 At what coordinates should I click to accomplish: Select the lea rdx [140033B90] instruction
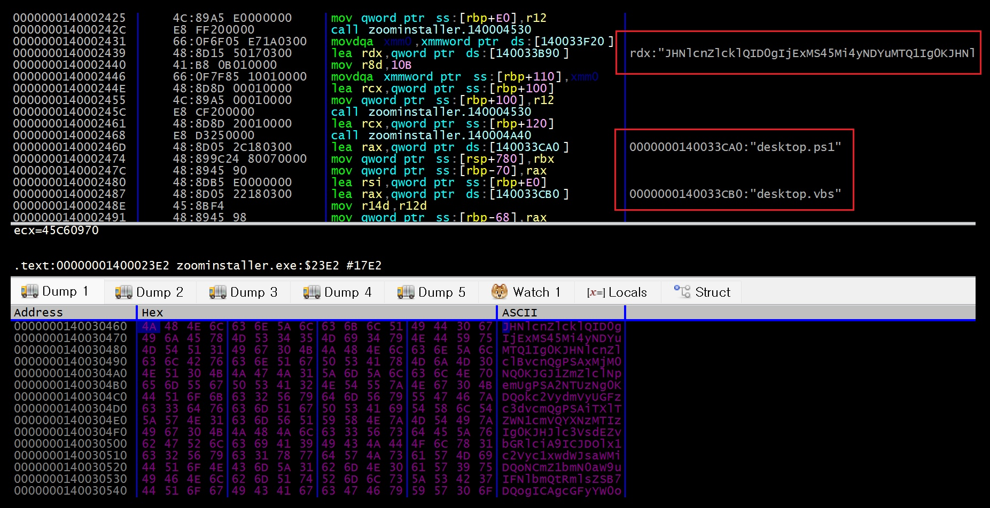click(x=450, y=53)
